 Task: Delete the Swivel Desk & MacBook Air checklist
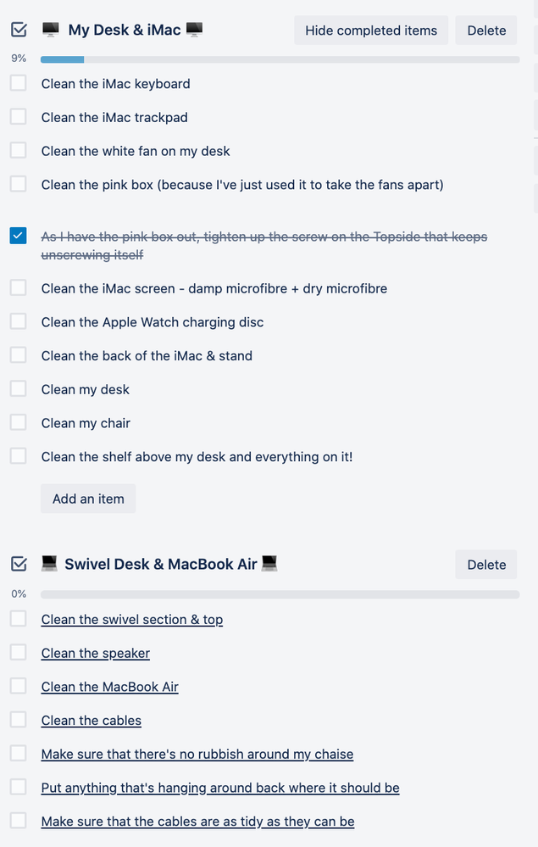point(485,564)
